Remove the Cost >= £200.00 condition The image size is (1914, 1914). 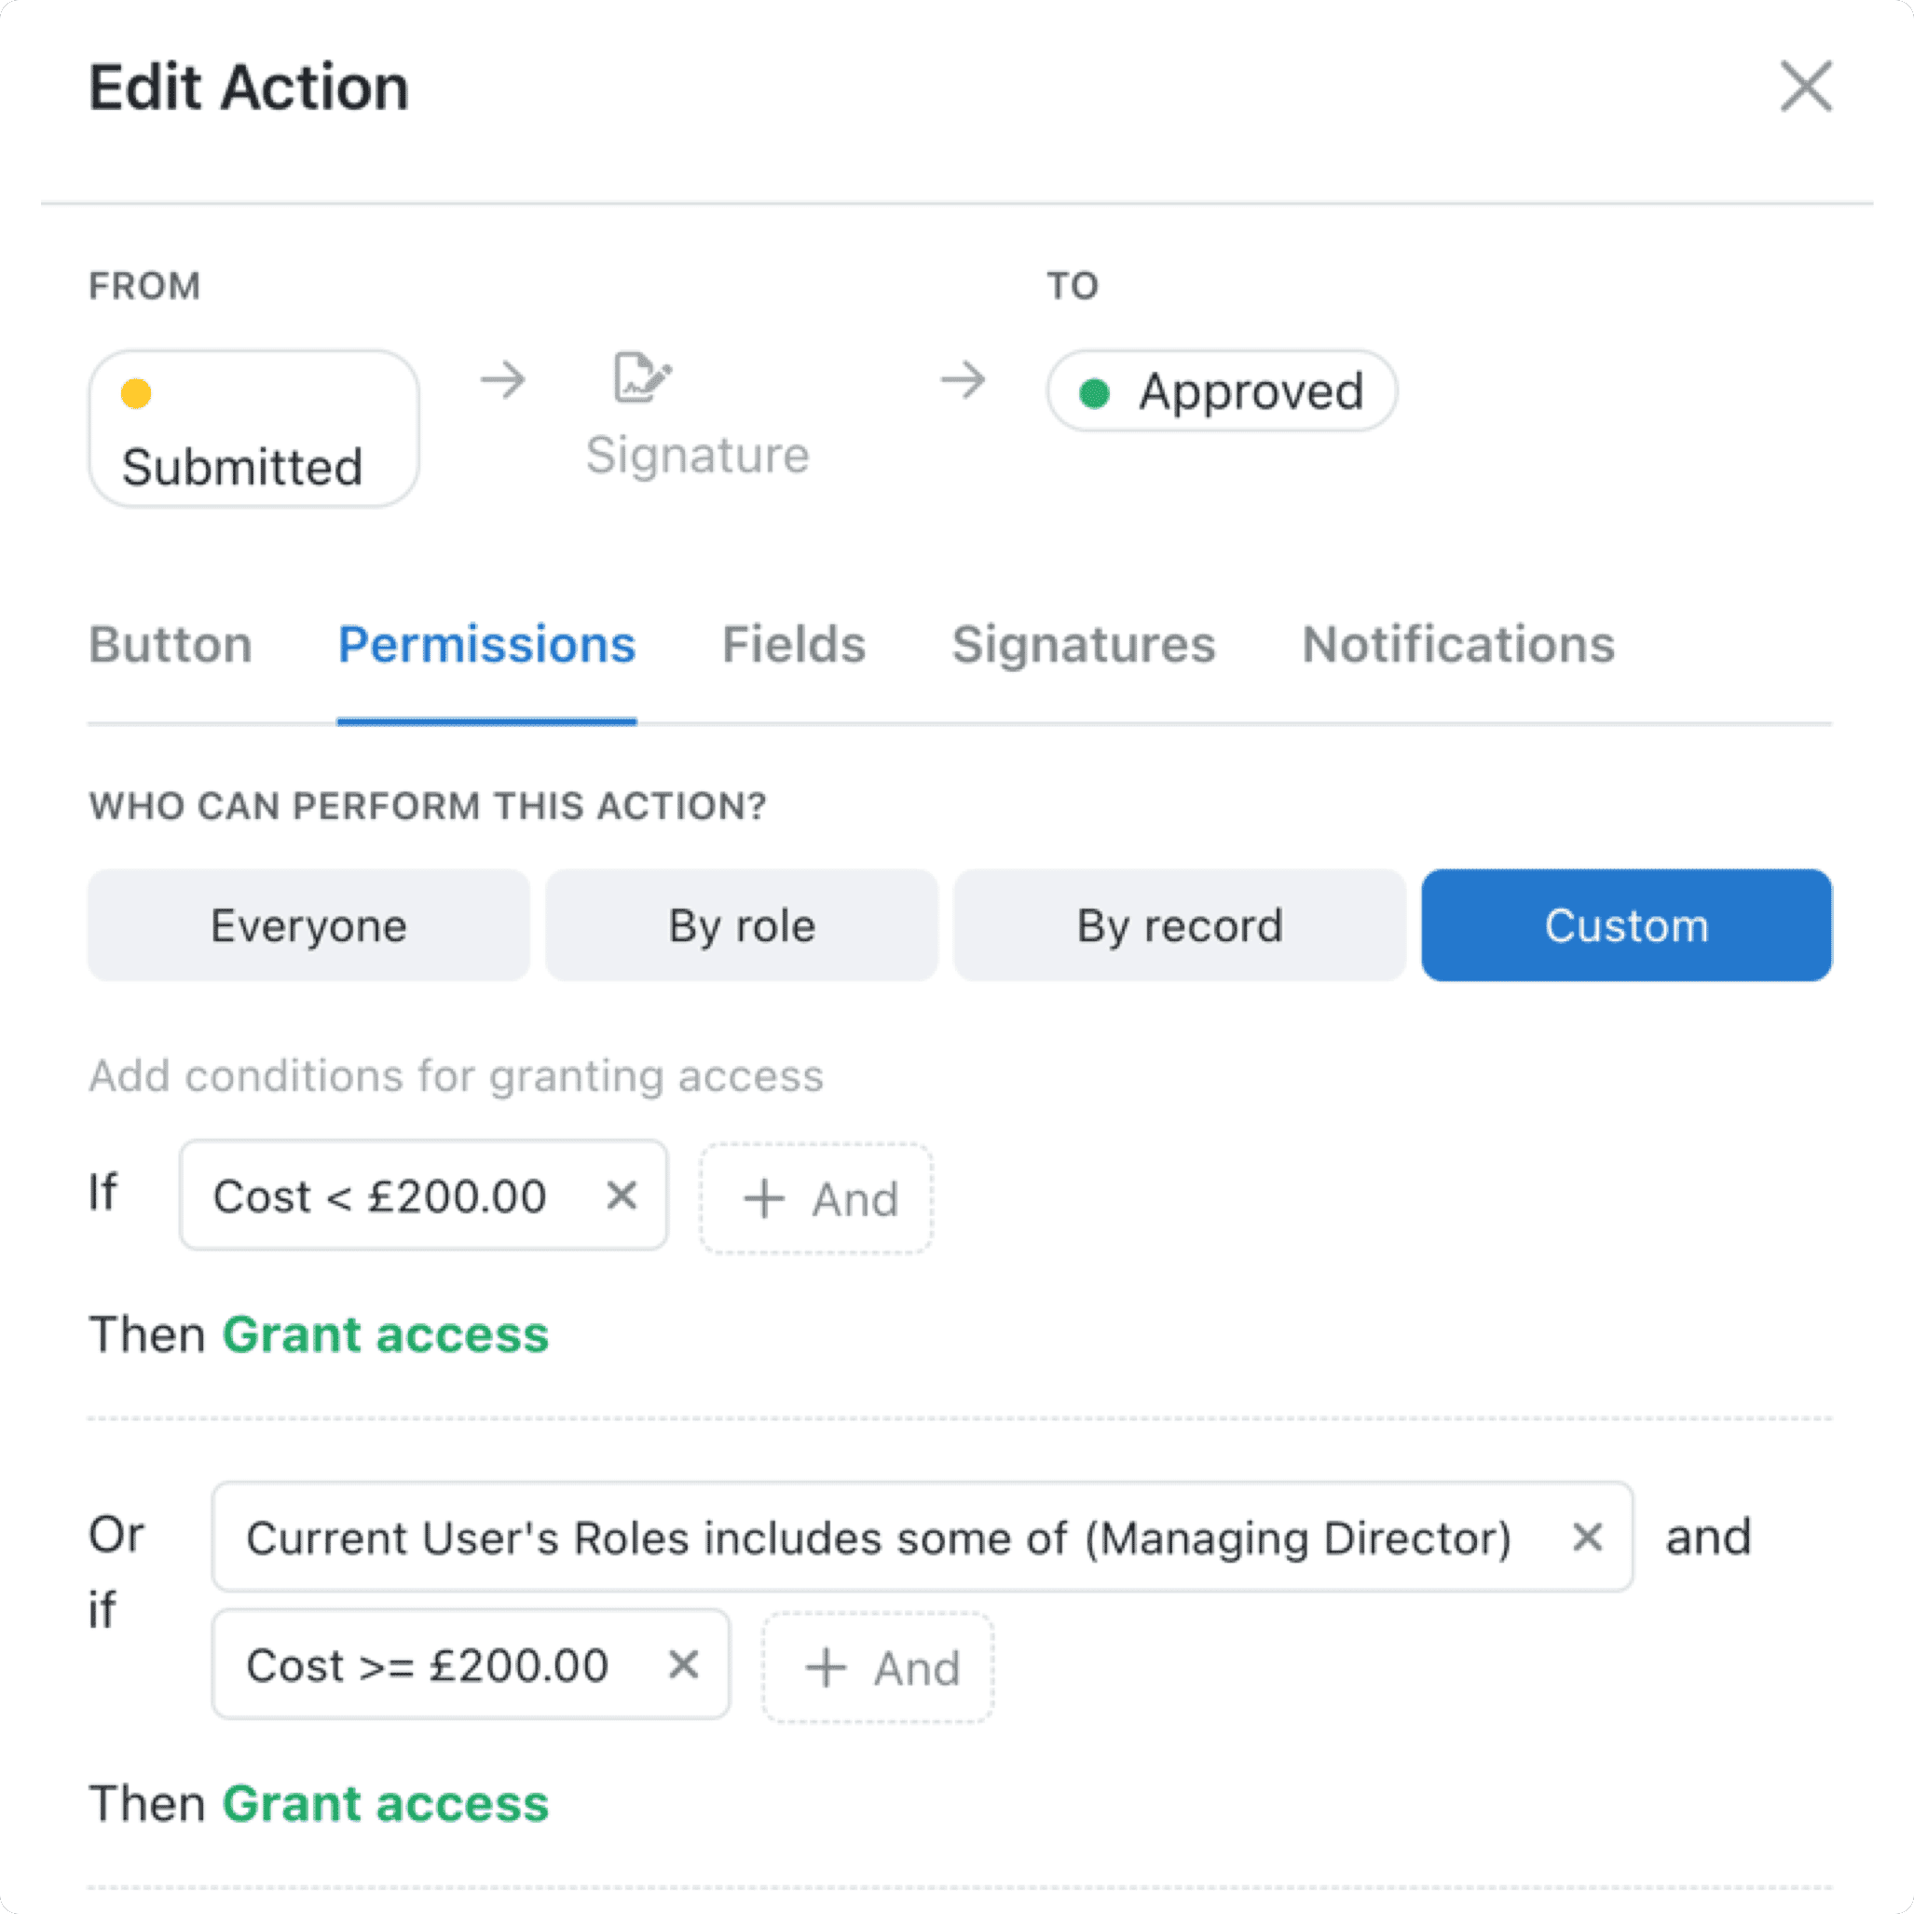(684, 1664)
